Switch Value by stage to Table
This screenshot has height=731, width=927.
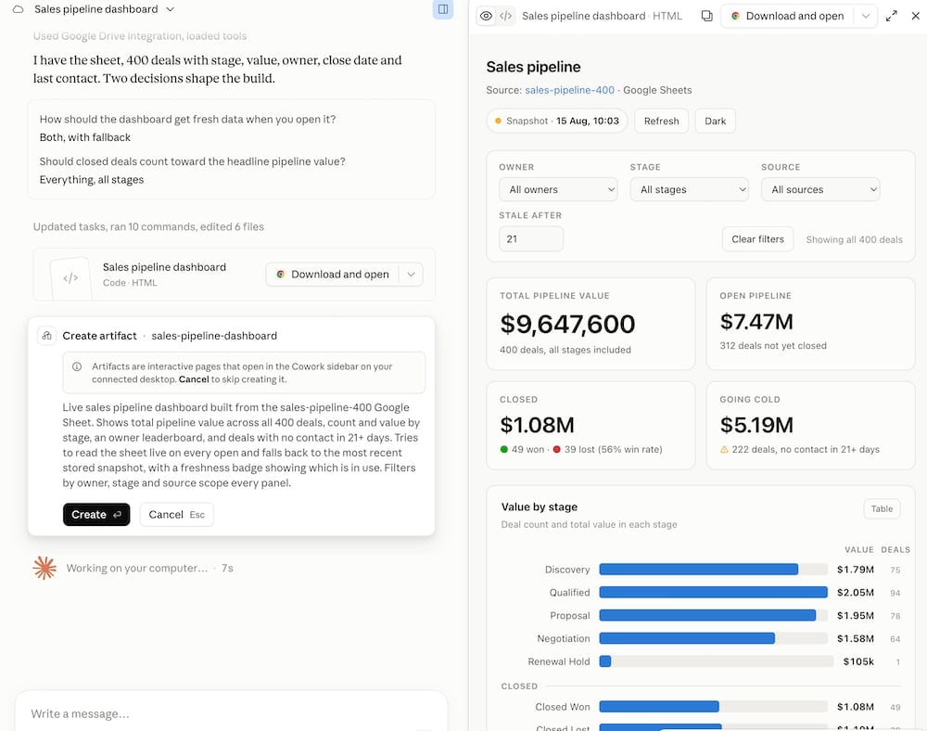882,508
